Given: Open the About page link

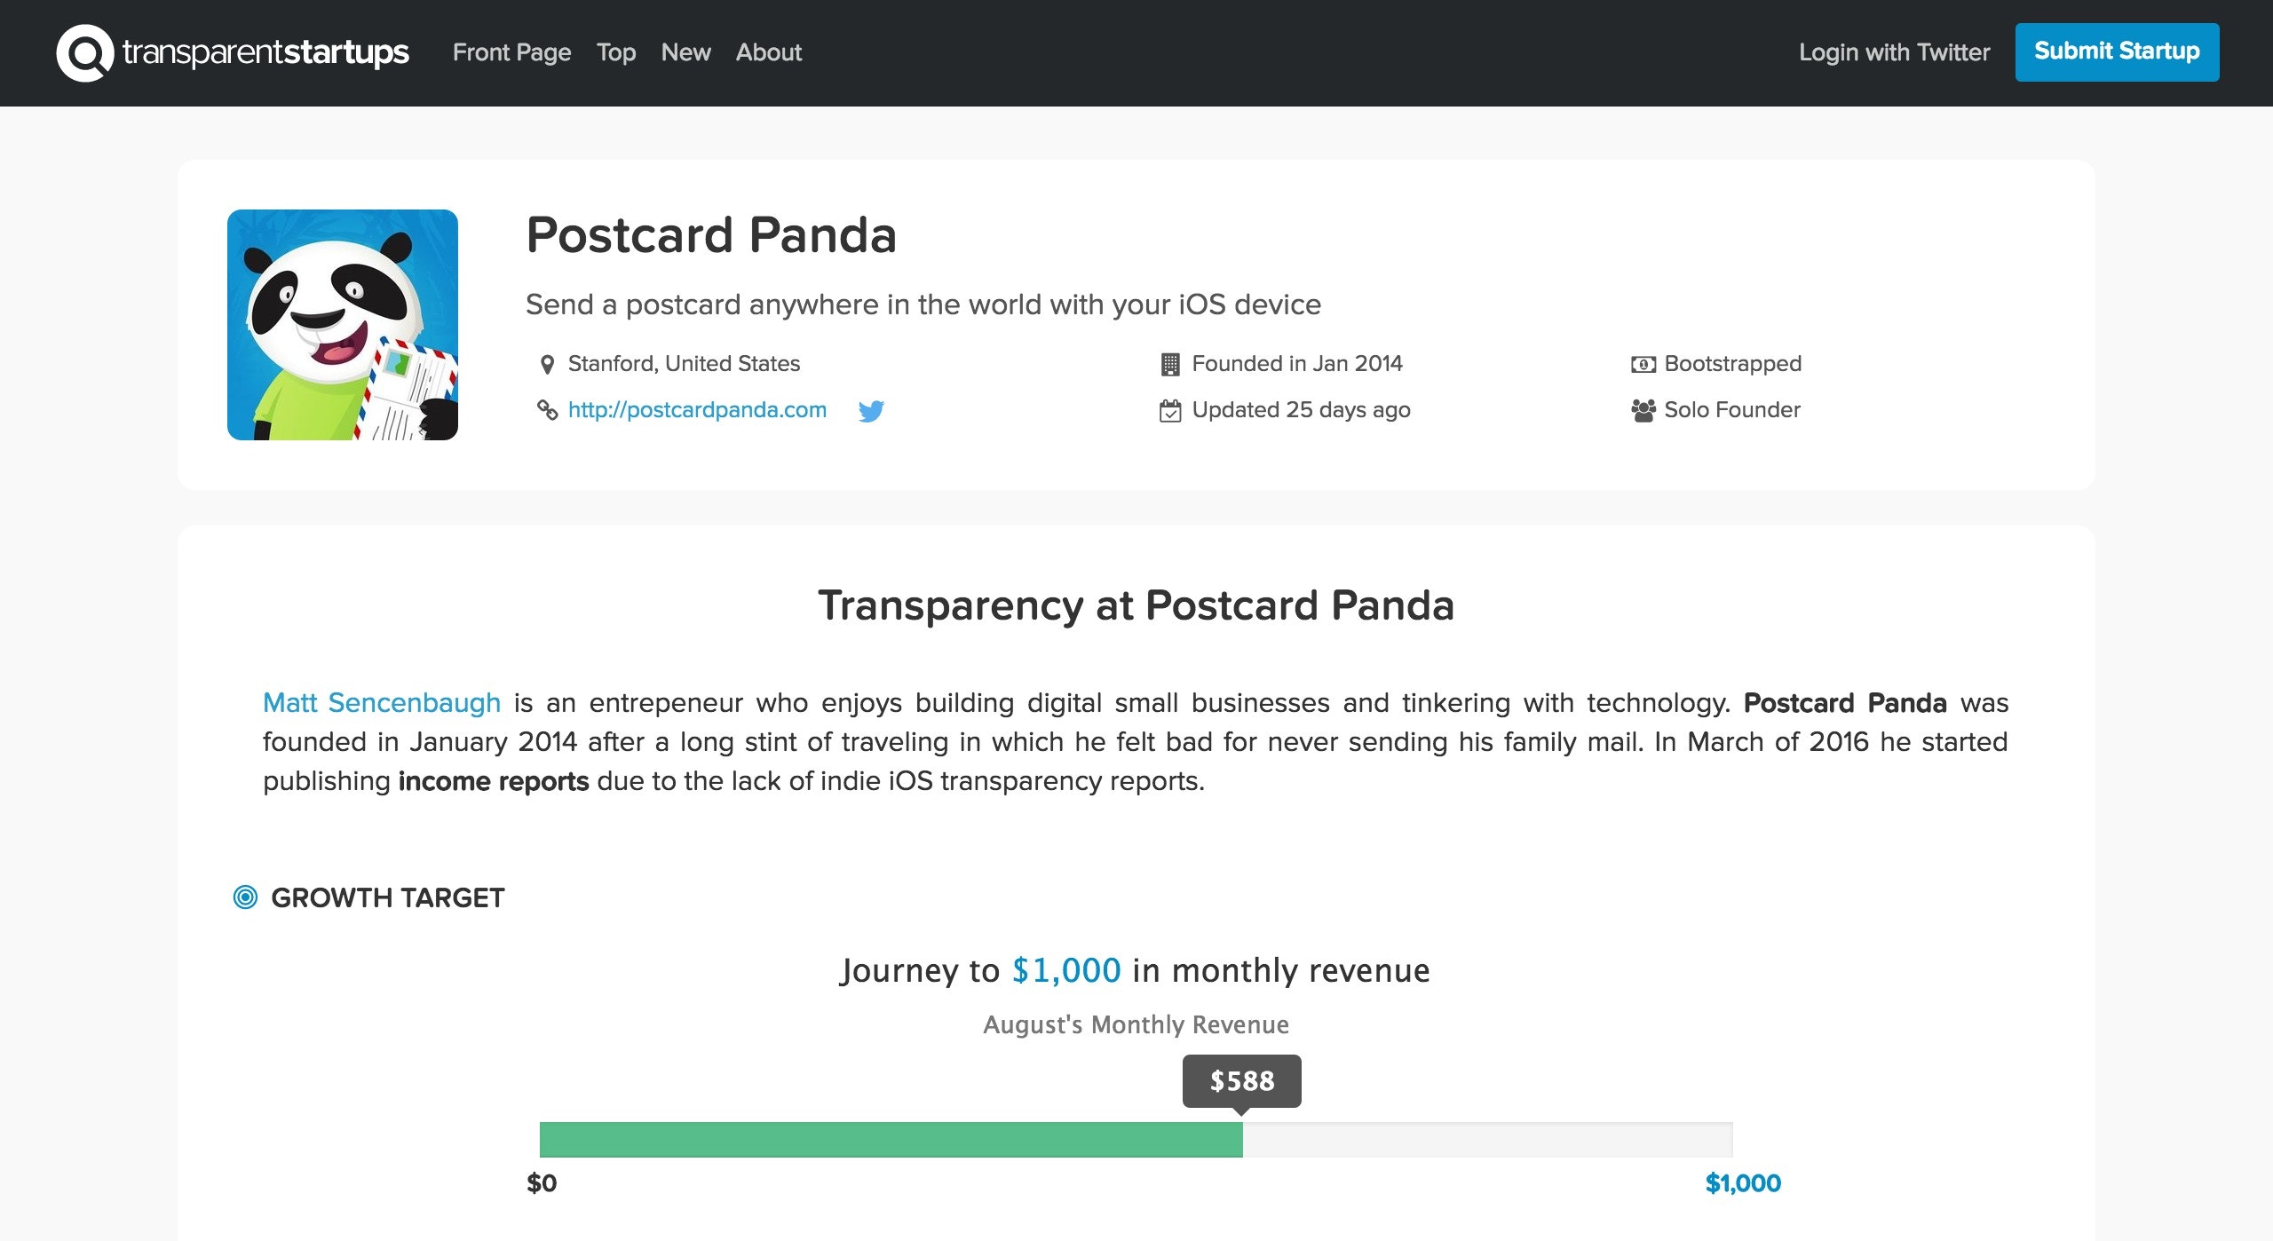Looking at the screenshot, I should click(x=768, y=52).
